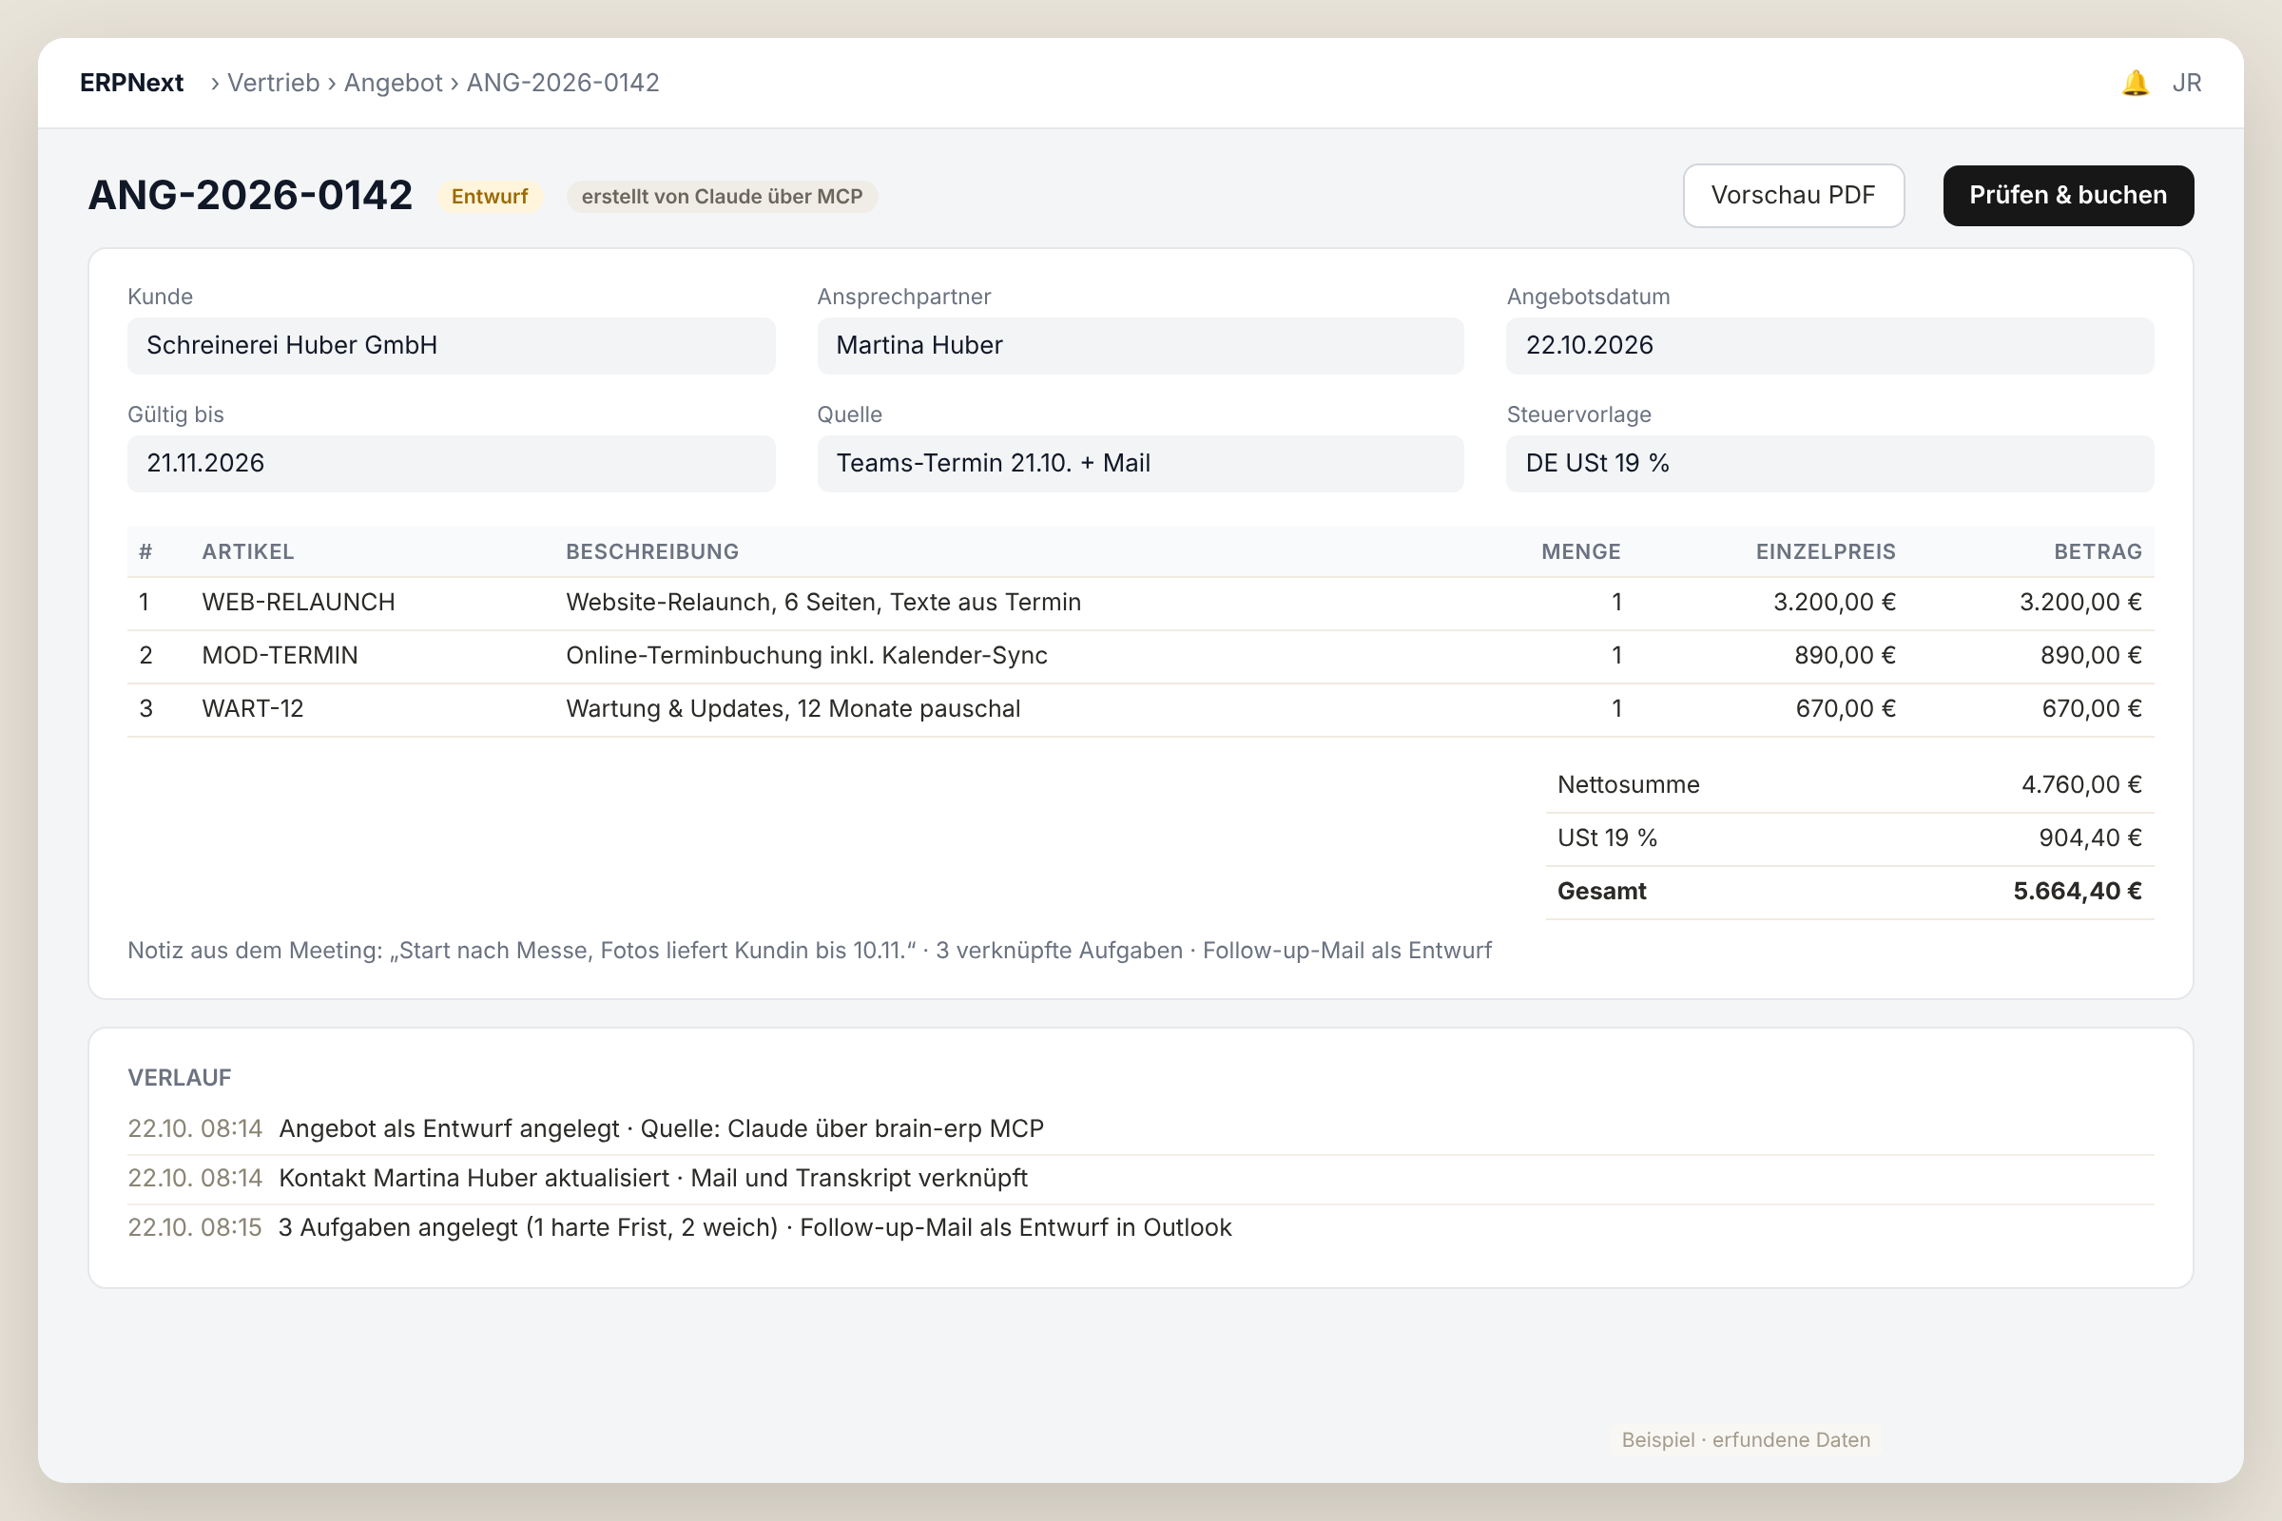Click description 'Website-Relaunch, 6 Seiten, Texte aus Termin'
The height and width of the screenshot is (1521, 2282).
point(823,603)
